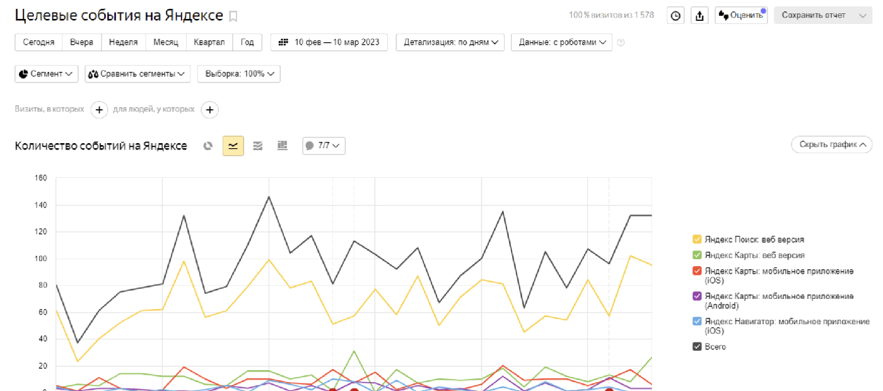Click the 140 y-axis label

coord(41,205)
